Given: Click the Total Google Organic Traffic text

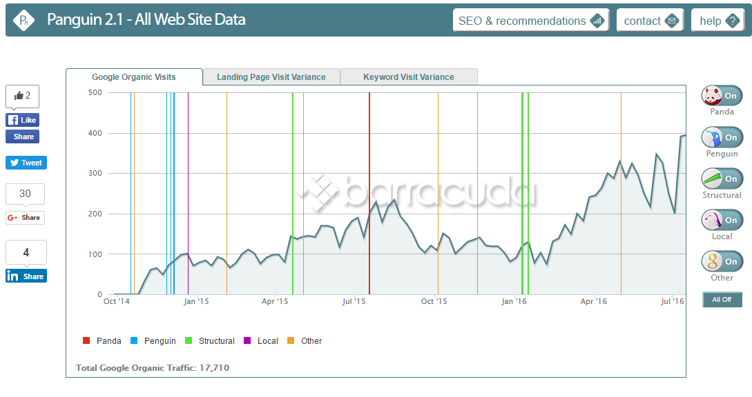Looking at the screenshot, I should 153,368.
